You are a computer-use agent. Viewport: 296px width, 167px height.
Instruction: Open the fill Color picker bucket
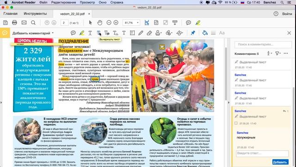click(205, 33)
